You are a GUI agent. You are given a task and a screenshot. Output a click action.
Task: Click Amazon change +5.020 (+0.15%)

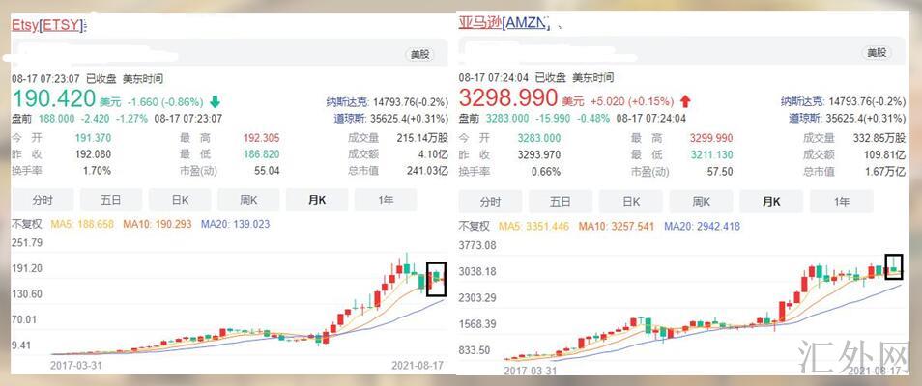coord(630,101)
